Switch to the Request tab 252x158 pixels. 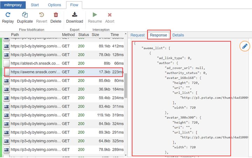coord(138,35)
